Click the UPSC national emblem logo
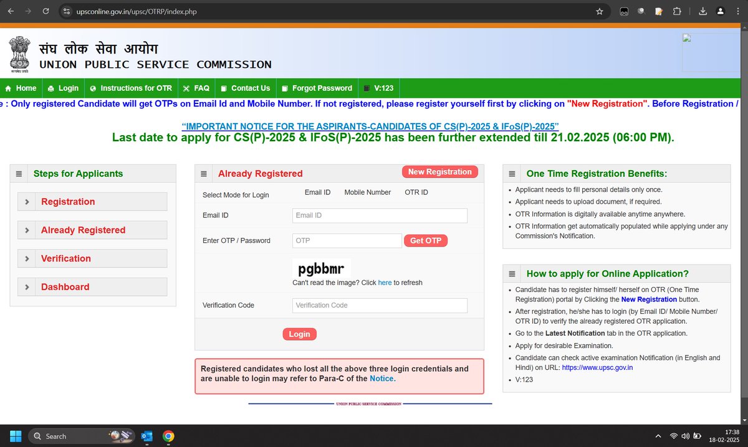Screen dimensions: 748x447 point(19,53)
